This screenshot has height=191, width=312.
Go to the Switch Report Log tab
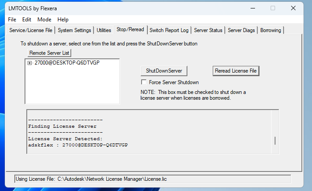[x=169, y=30]
